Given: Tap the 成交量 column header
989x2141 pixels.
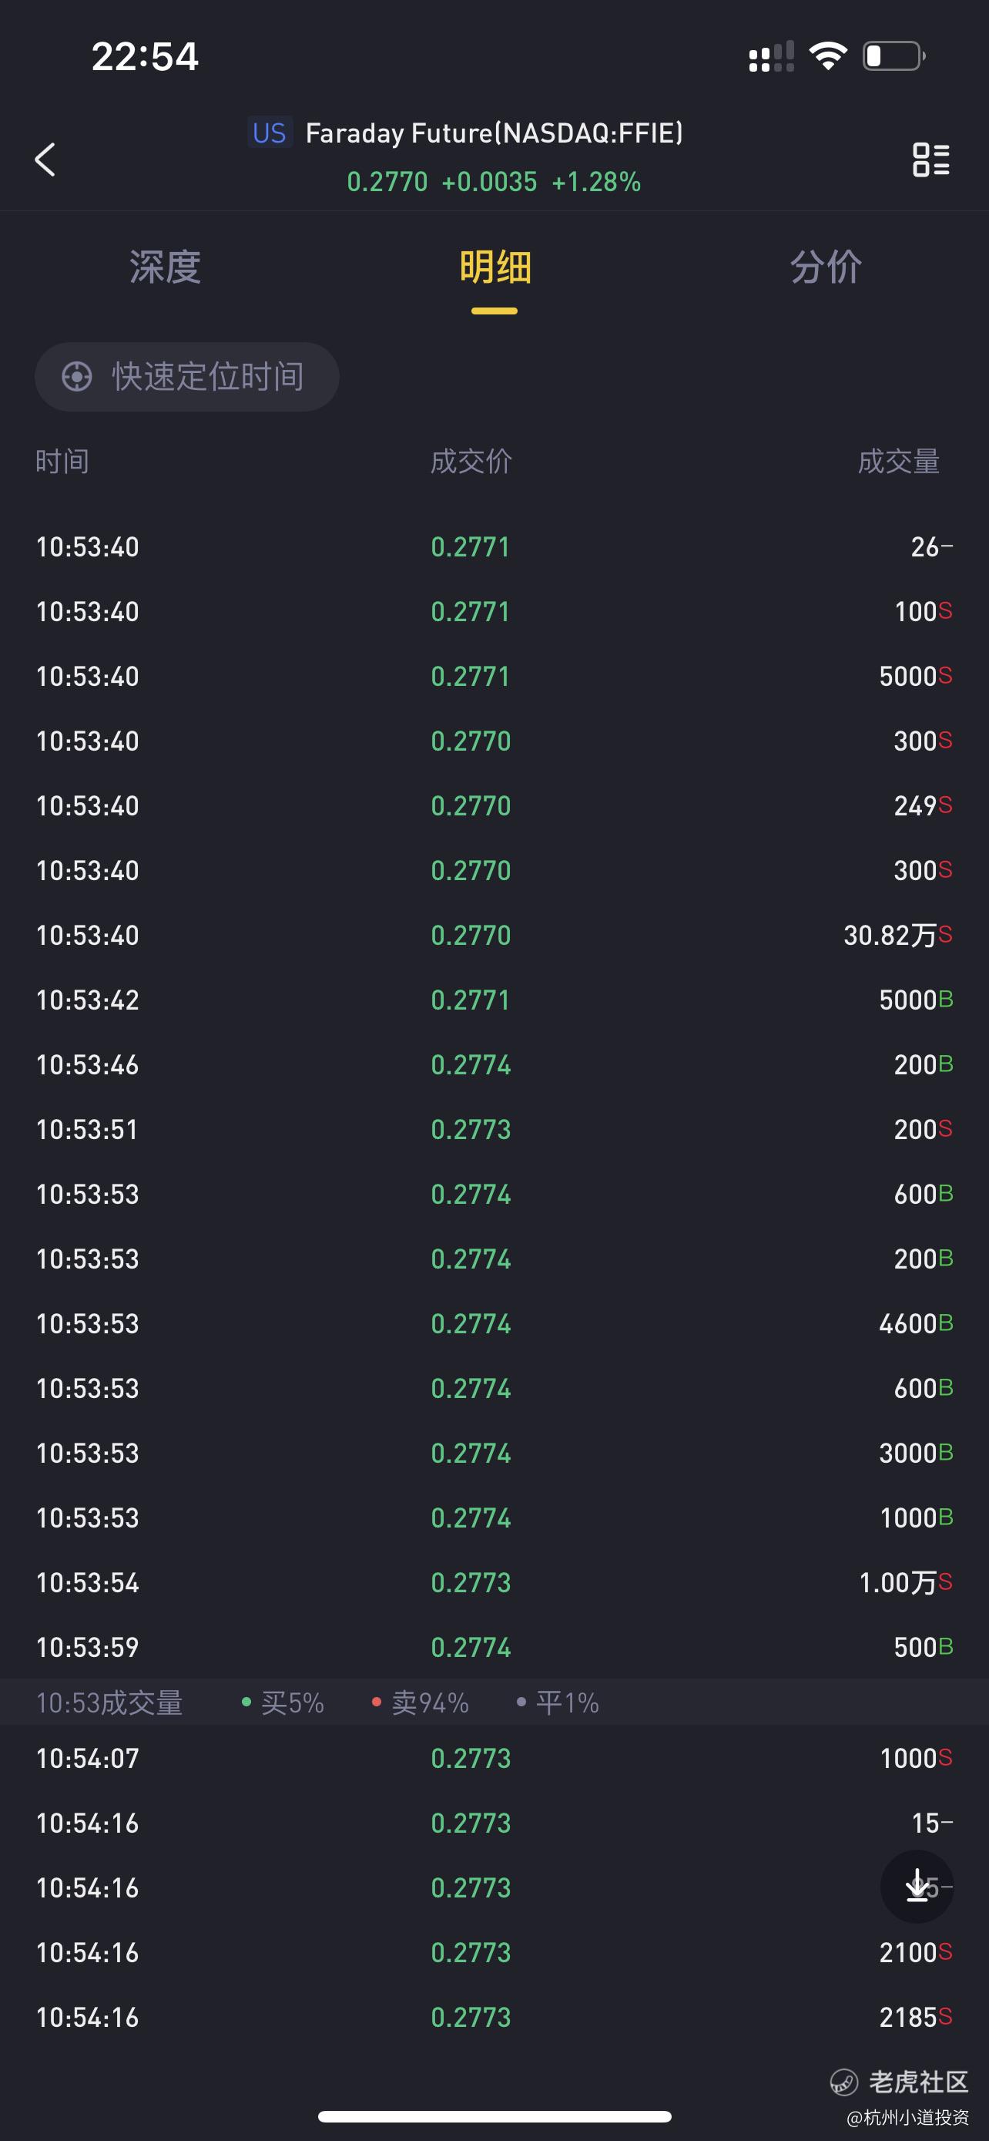Looking at the screenshot, I should (x=898, y=462).
